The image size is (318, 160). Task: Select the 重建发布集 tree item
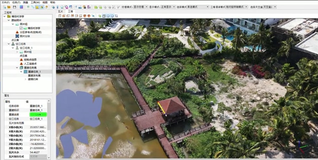(x=34, y=76)
